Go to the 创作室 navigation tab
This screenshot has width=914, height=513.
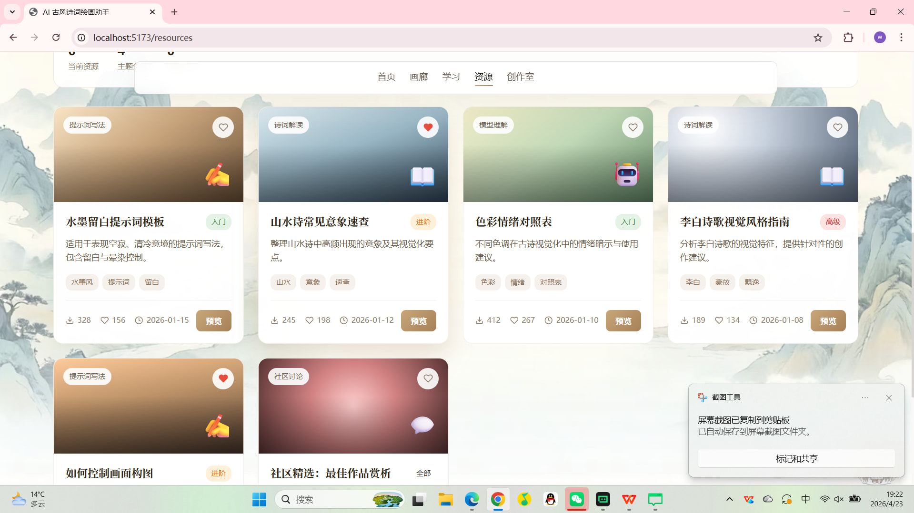click(x=520, y=77)
